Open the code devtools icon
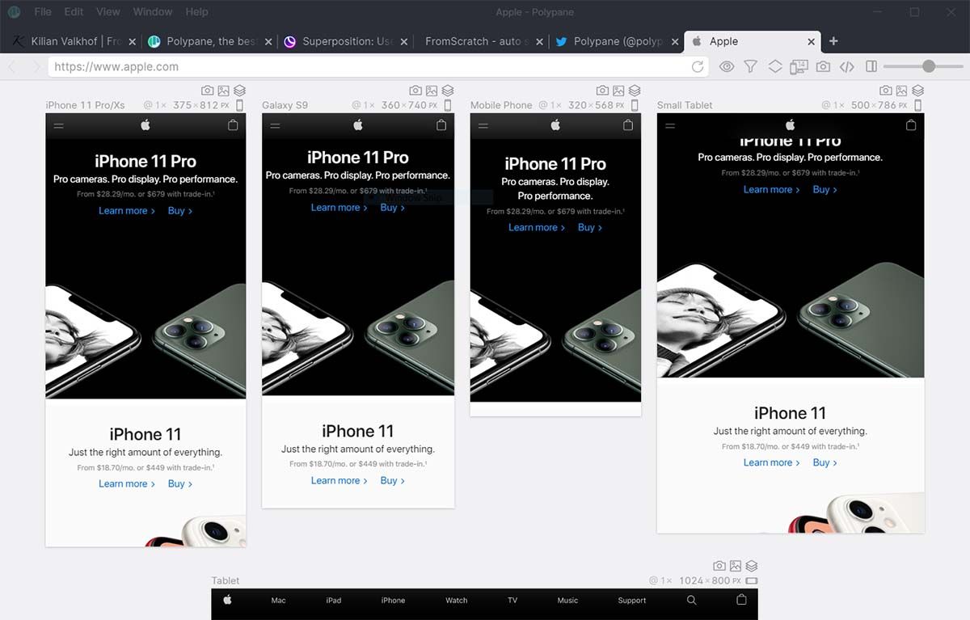Screen dimensions: 970x620 (847, 67)
